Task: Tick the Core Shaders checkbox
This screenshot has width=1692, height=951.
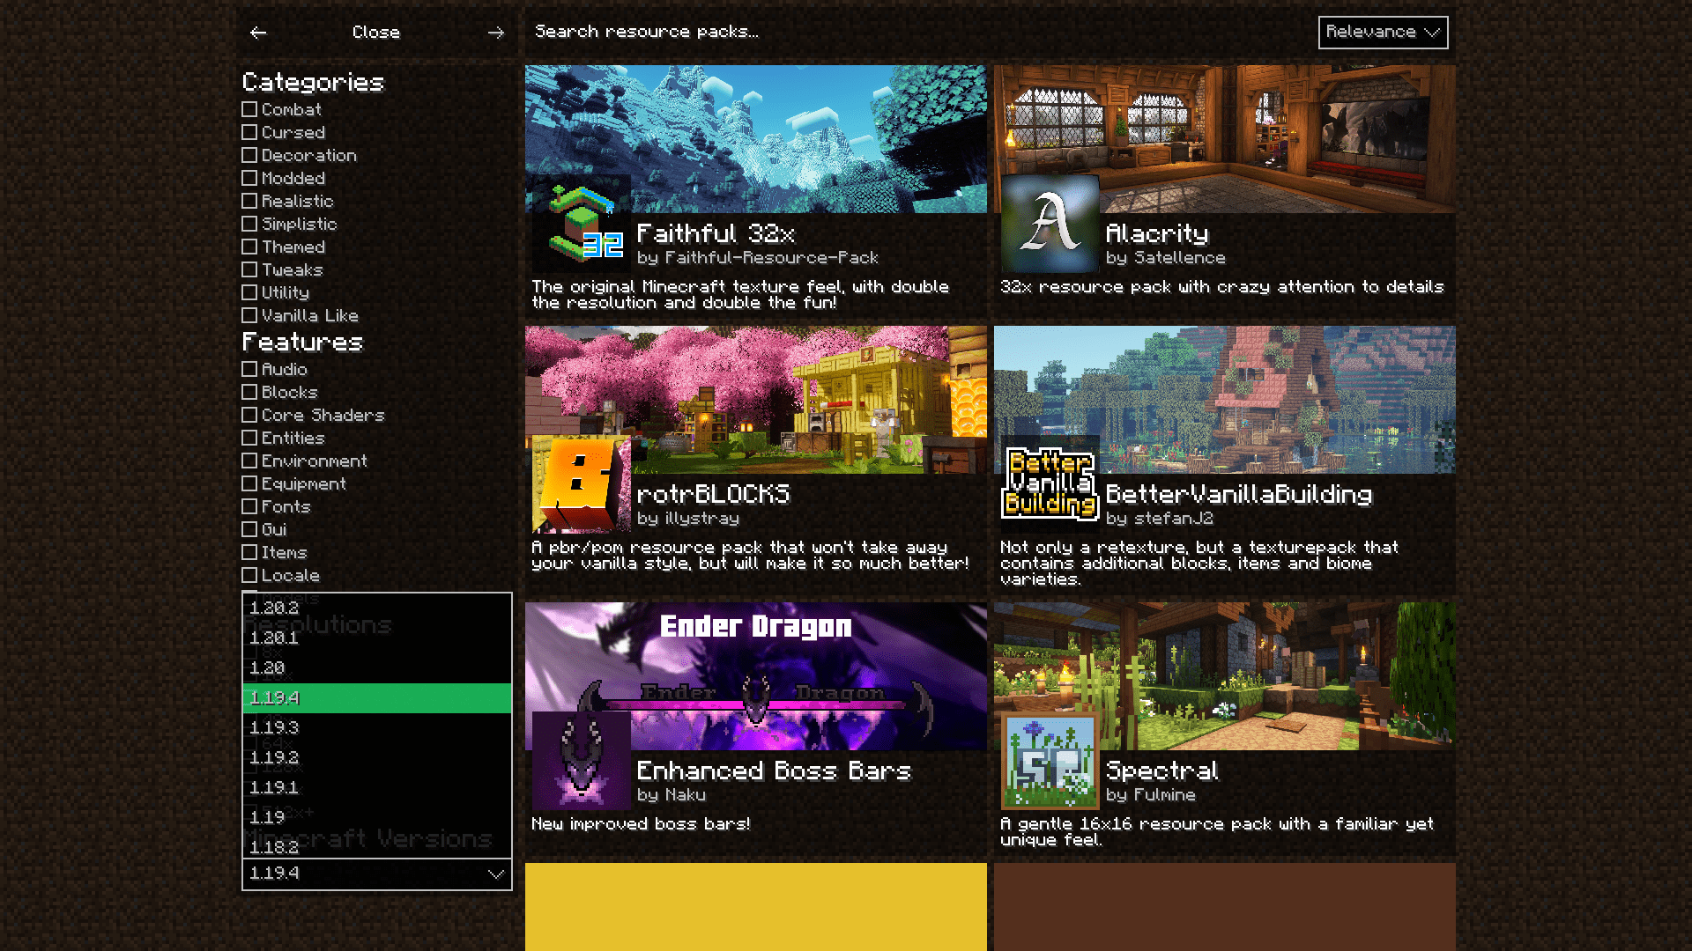Action: [x=249, y=415]
